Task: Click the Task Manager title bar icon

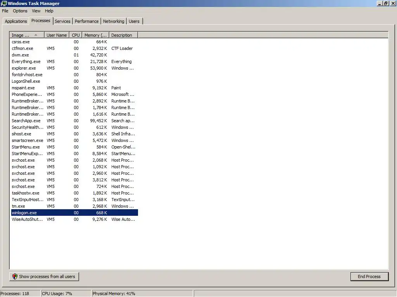Action: coord(3,3)
